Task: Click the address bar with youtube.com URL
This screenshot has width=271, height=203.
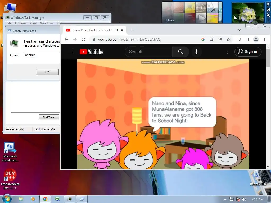Action: [145, 40]
